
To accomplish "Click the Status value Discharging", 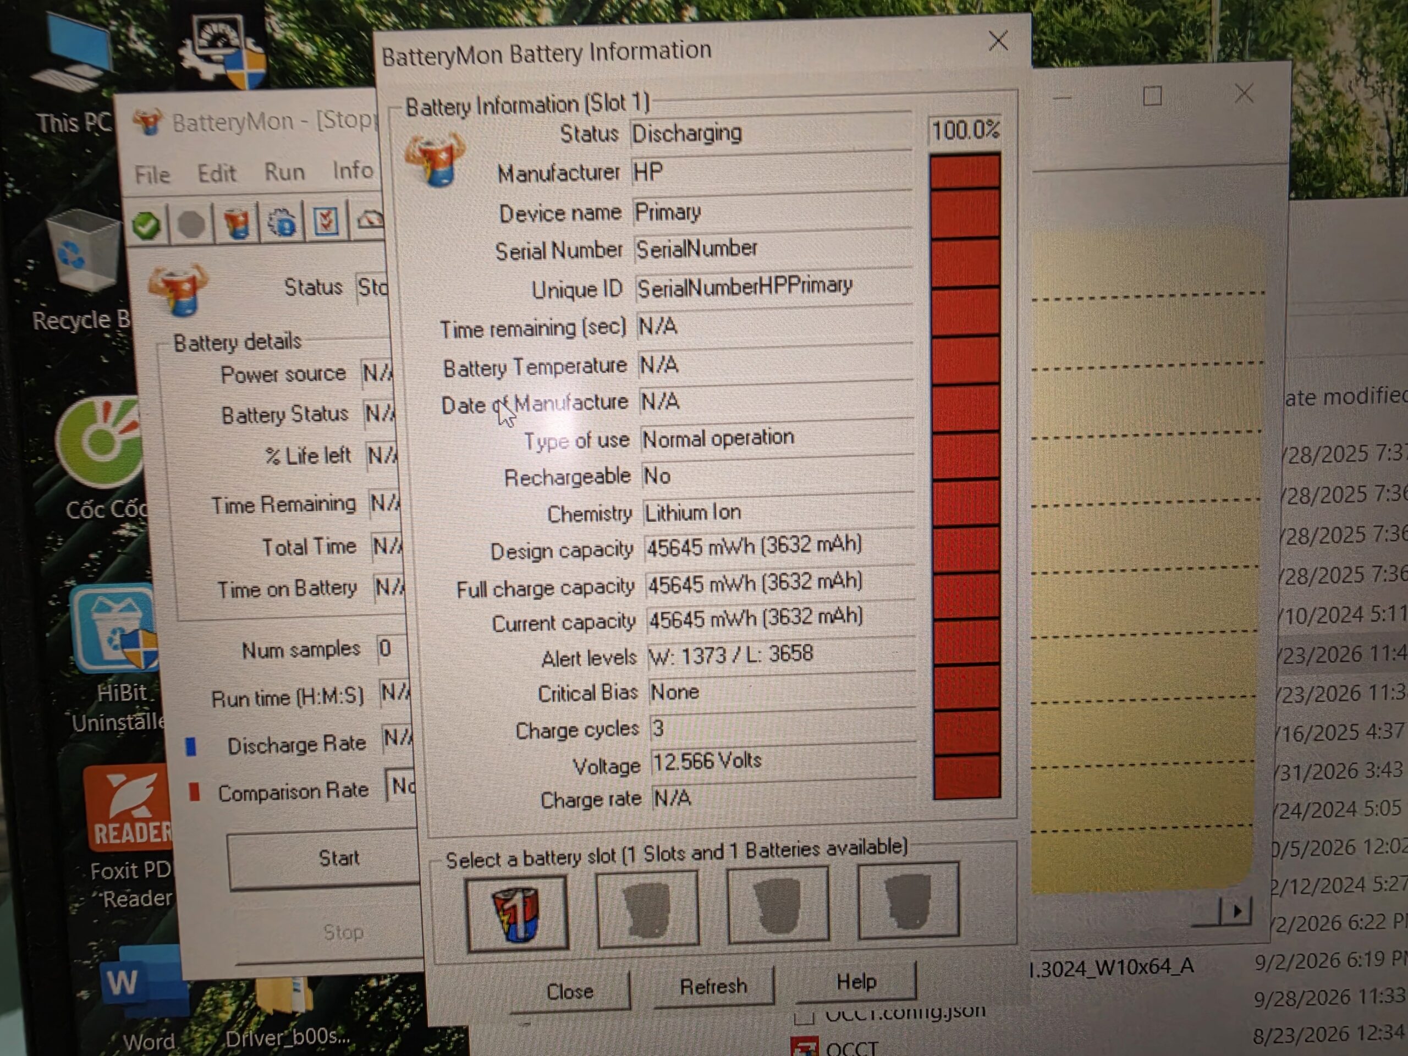I will 771,133.
